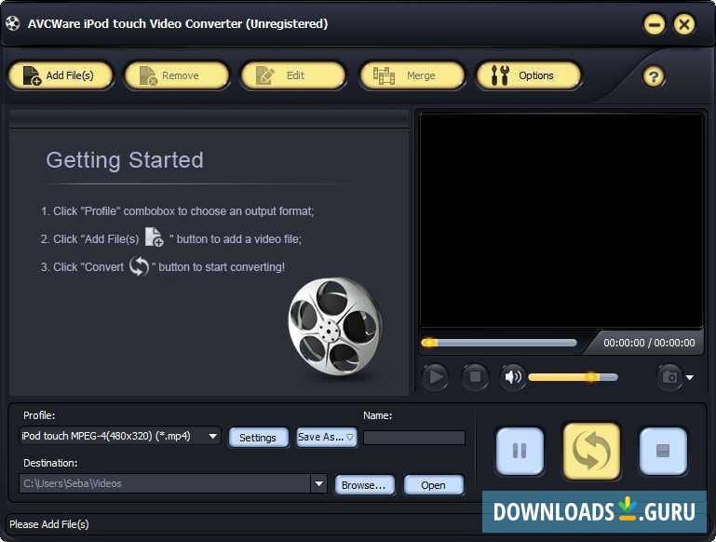The image size is (716, 542).
Task: Start converting with the yellow Convert button
Action: tap(591, 451)
